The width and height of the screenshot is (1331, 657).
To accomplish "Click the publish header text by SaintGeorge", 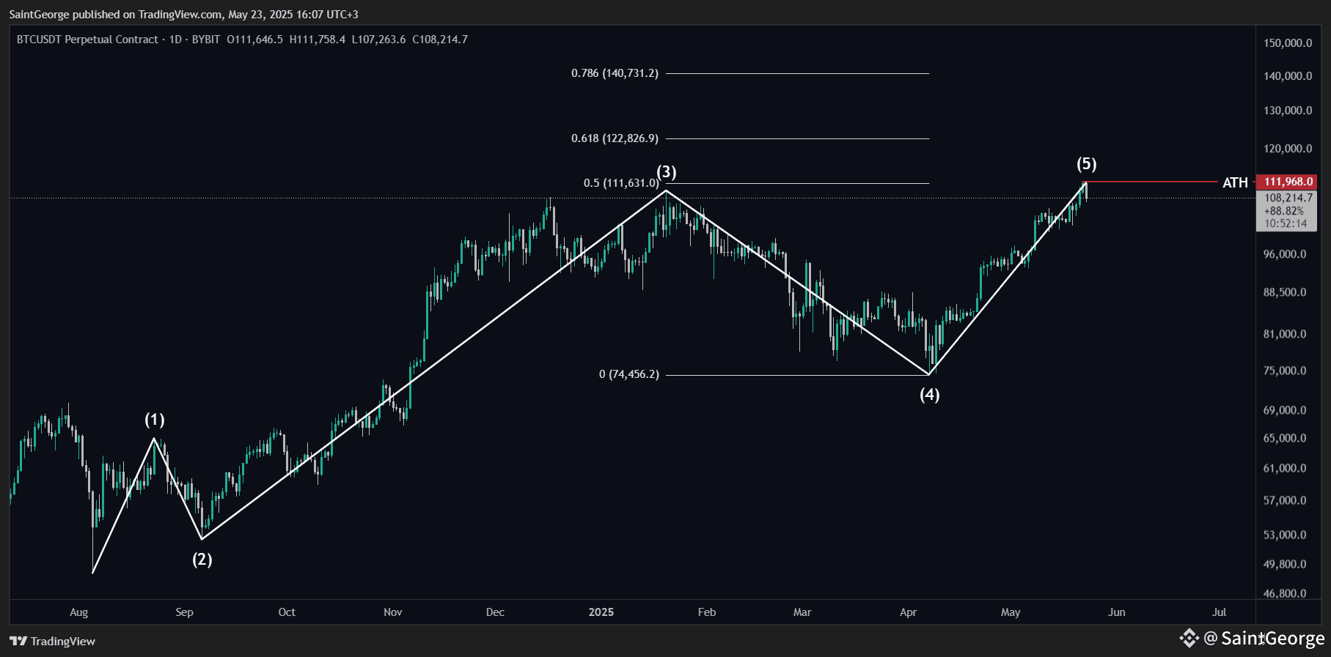I will click(x=183, y=14).
